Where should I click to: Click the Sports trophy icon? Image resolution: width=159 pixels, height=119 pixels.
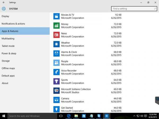56,81
